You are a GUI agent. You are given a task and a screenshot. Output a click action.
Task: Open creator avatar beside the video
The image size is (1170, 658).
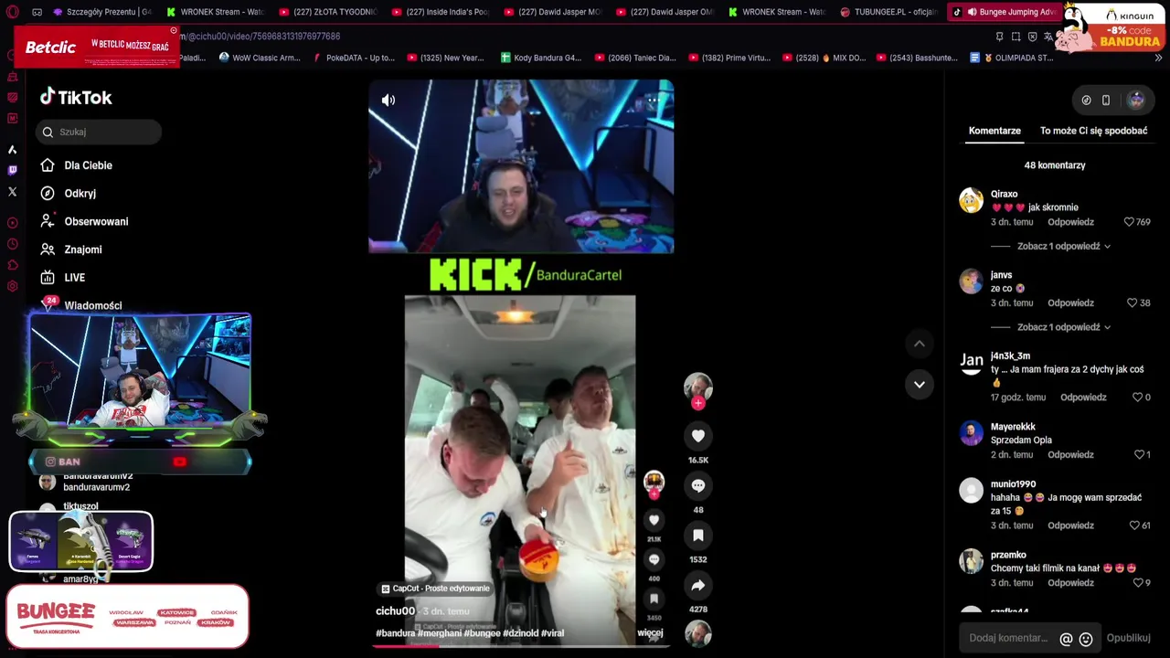[x=698, y=386]
